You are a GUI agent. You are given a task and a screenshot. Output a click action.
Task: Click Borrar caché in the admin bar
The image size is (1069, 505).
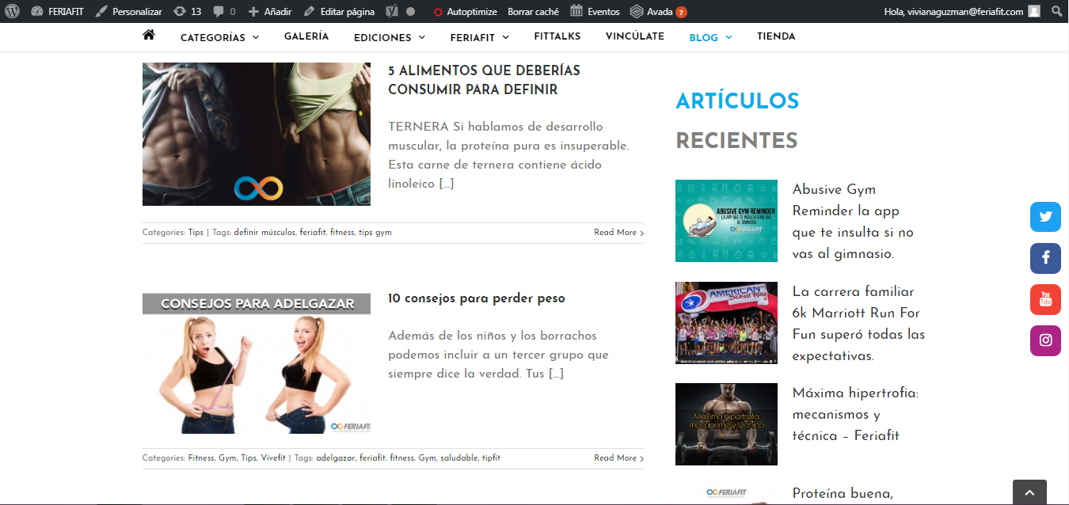pos(533,12)
